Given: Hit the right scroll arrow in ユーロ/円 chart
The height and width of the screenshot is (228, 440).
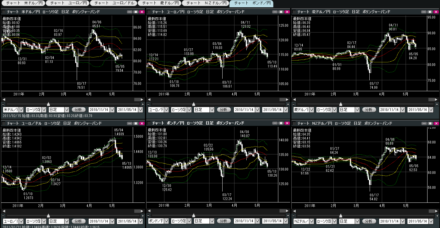Looking at the screenshot, I should (x=288, y=99).
